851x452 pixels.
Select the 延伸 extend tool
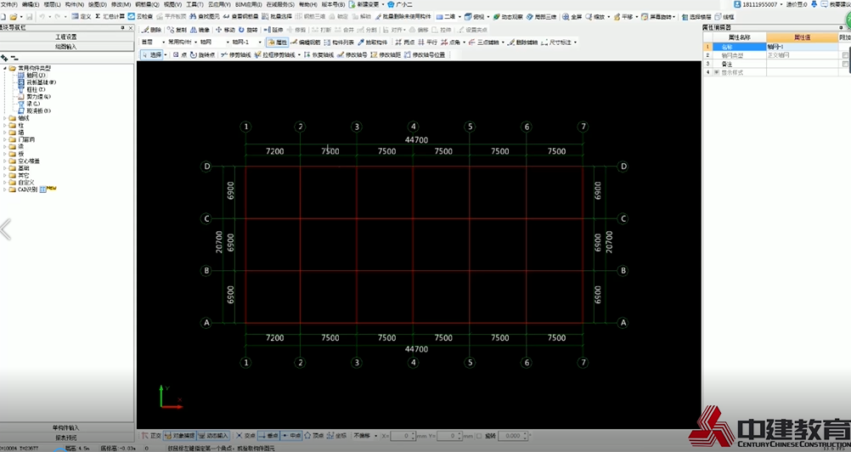click(273, 30)
